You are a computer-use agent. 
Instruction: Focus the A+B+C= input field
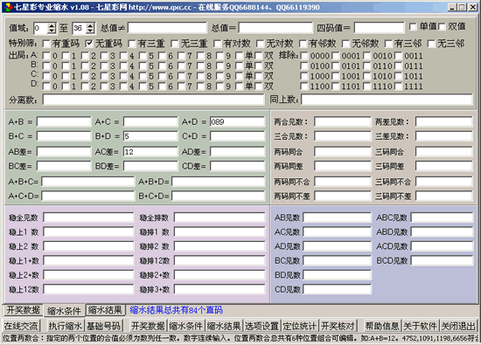[87, 182]
